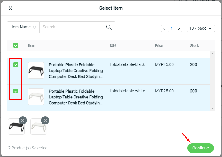Click the selected white table thumbnail below
The width and height of the screenshot is (222, 157).
tap(39, 127)
